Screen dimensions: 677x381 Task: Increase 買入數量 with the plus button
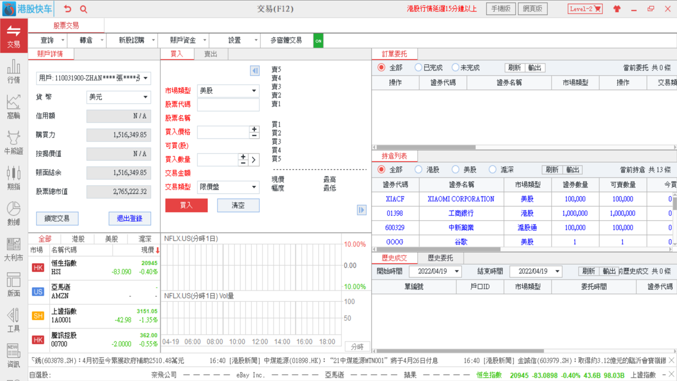pos(243,157)
